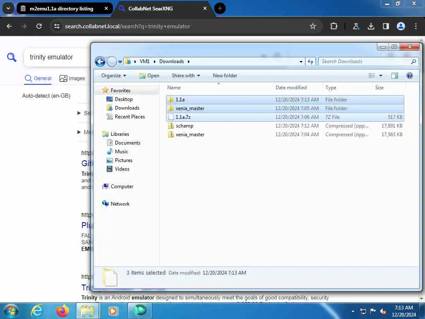Launch Firefox from taskbar
Image resolution: width=425 pixels, height=319 pixels.
[x=63, y=311]
